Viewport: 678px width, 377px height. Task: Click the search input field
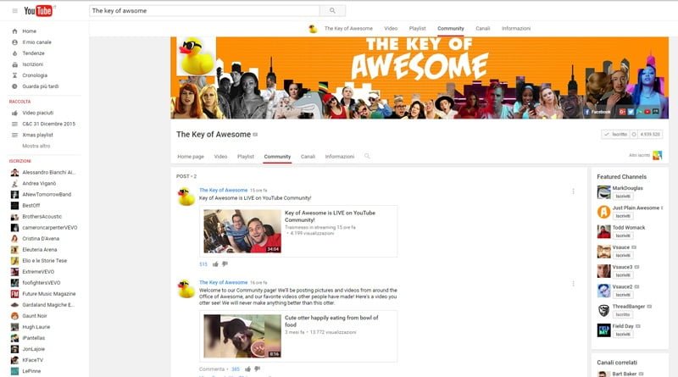[204, 11]
